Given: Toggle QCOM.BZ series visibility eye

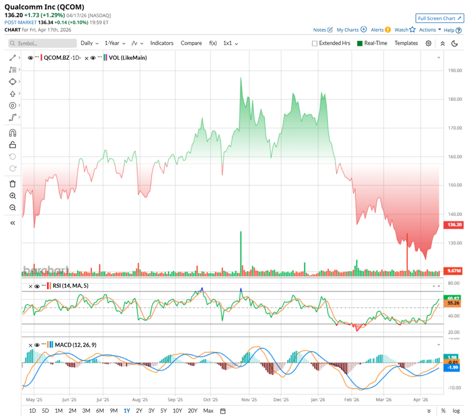Looking at the screenshot, I should pyautogui.click(x=30, y=58).
